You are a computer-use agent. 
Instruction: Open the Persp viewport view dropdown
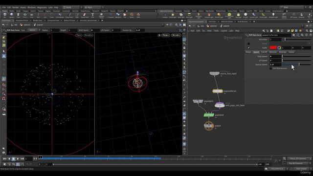click(x=166, y=35)
